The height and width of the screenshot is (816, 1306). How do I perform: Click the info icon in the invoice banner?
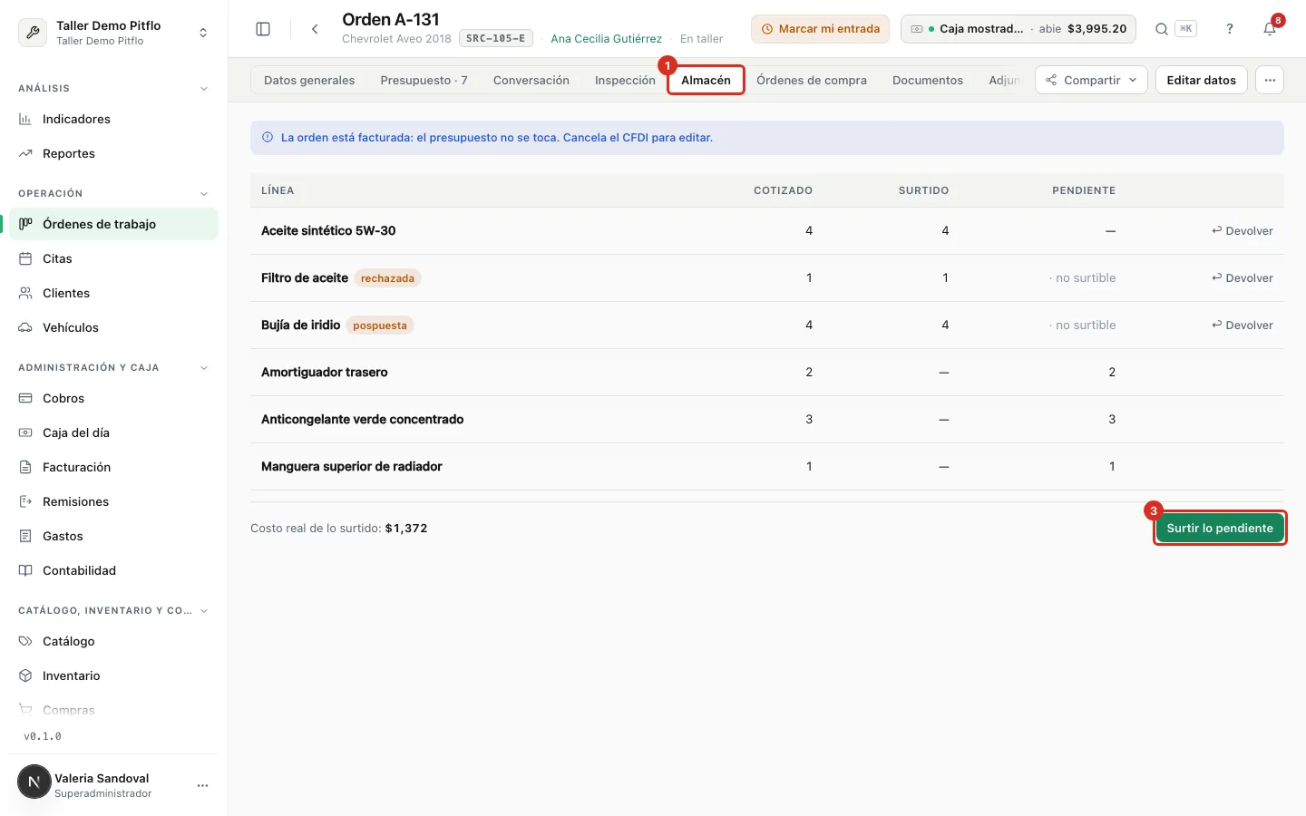click(268, 138)
